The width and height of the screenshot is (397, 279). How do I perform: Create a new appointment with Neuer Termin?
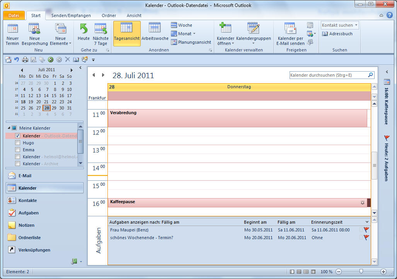(12, 34)
